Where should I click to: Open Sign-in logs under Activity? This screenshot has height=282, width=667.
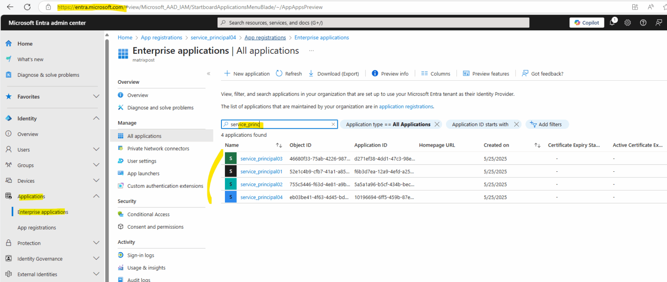pos(141,255)
